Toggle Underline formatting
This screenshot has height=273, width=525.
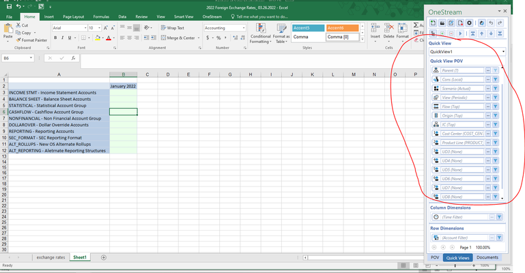tap(70, 38)
